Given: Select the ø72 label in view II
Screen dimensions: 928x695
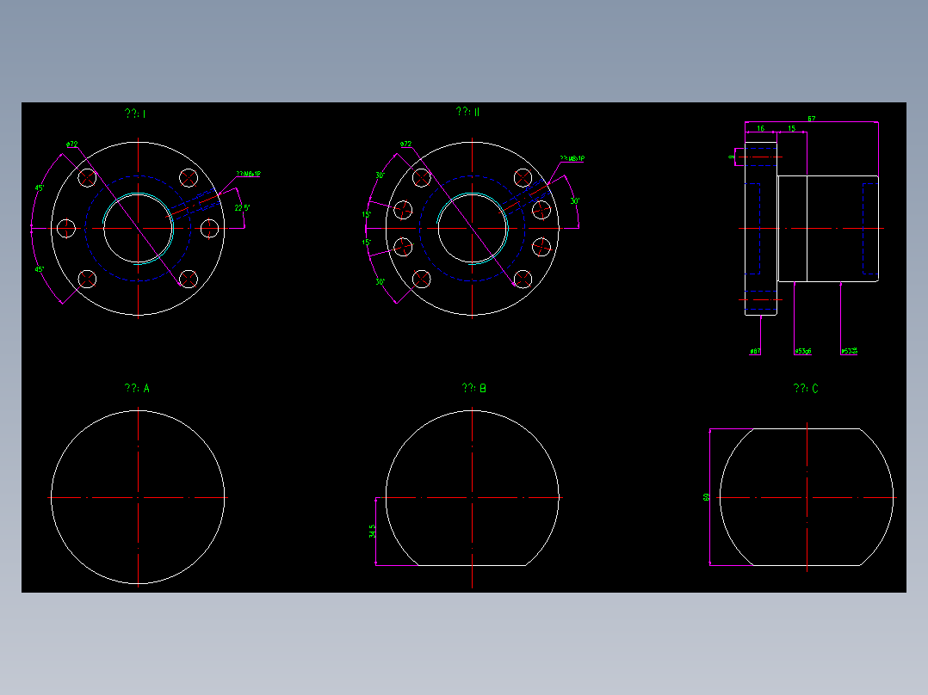Looking at the screenshot, I should point(405,144).
